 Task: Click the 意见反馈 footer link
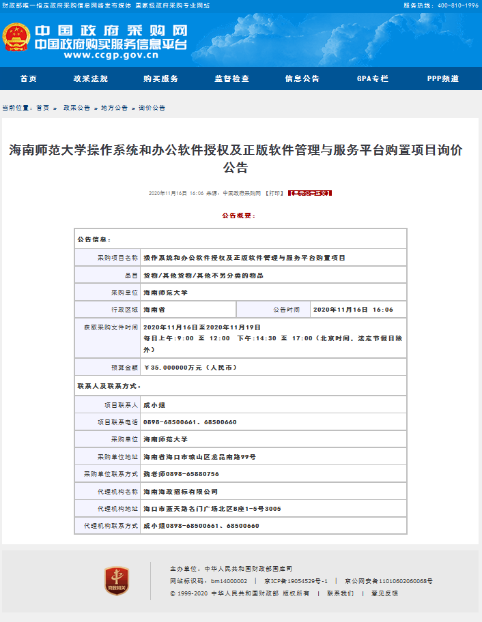pos(385,593)
